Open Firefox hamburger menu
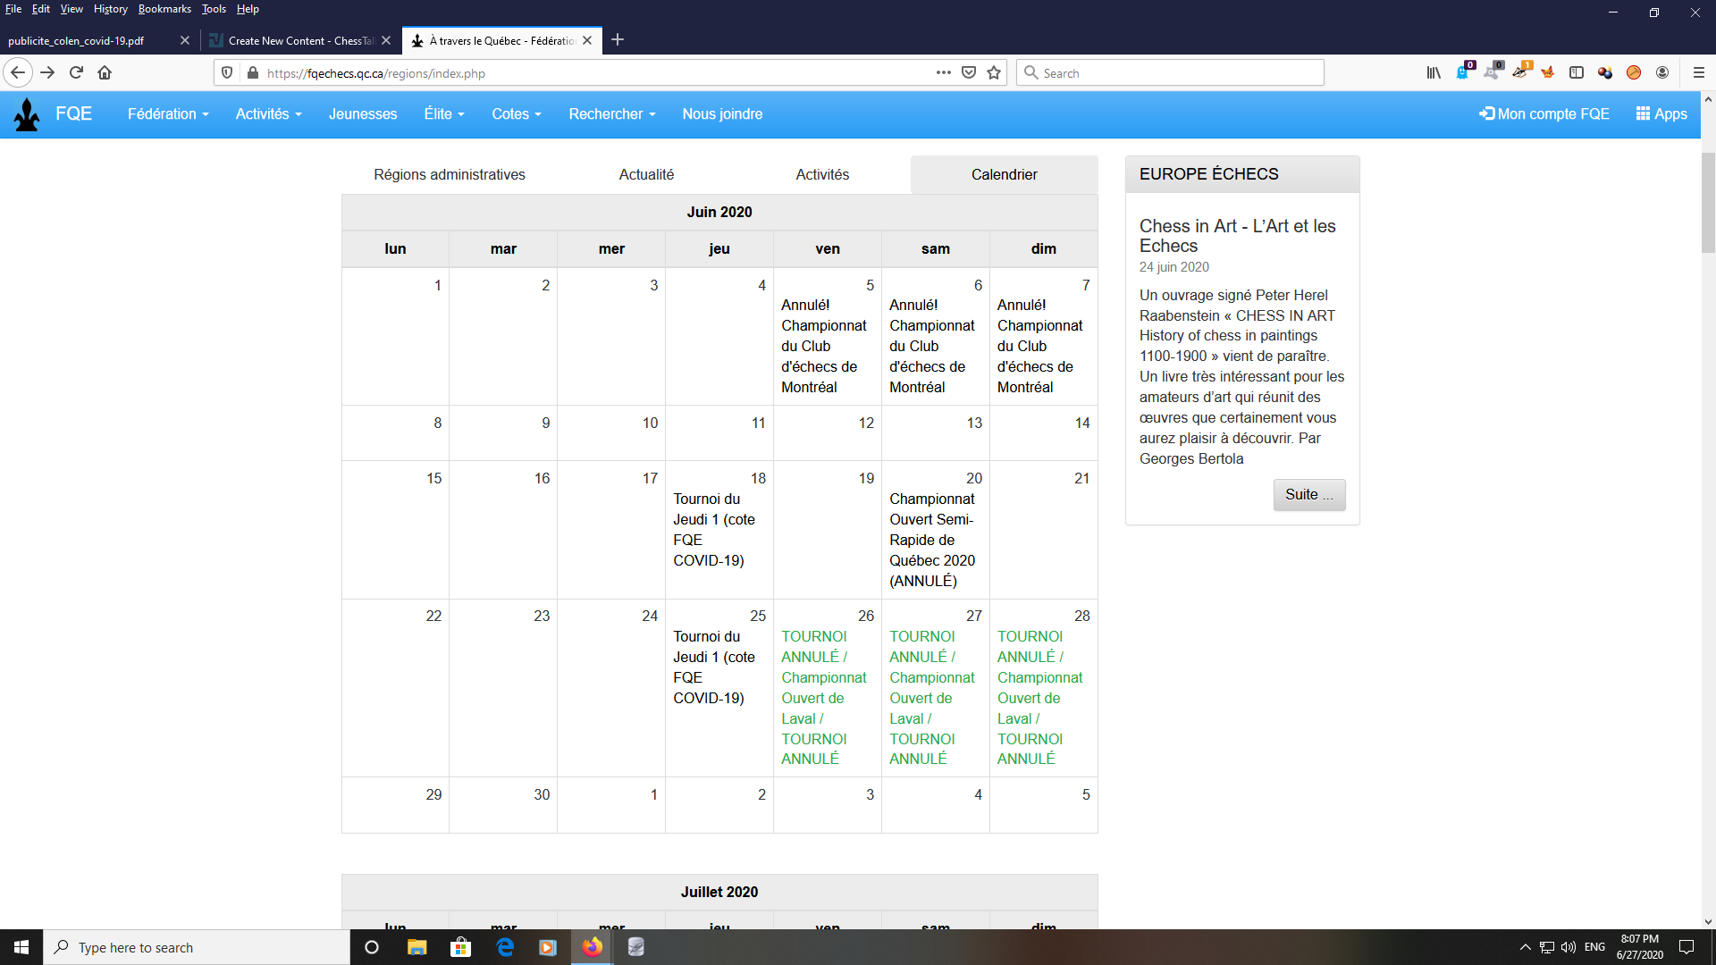The height and width of the screenshot is (965, 1716). [x=1699, y=73]
